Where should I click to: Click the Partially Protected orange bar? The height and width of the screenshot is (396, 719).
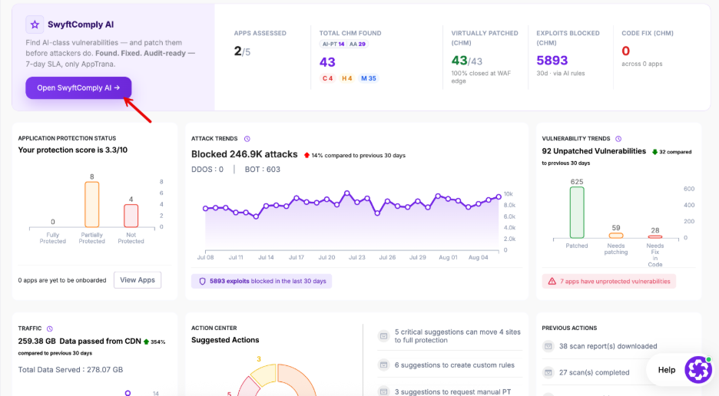click(x=91, y=204)
